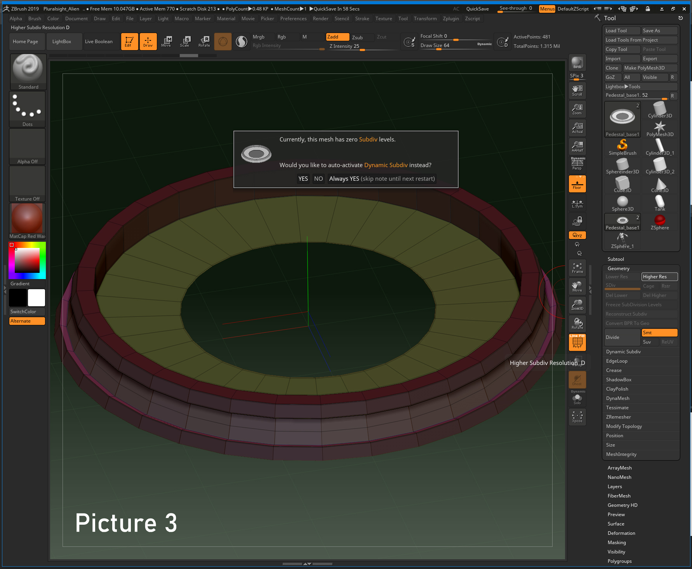
Task: Click the BPR render icon
Action: 577,63
